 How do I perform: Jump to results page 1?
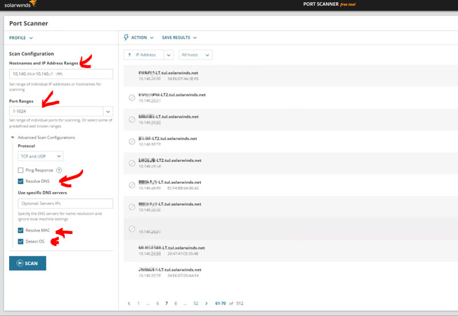pos(139,303)
